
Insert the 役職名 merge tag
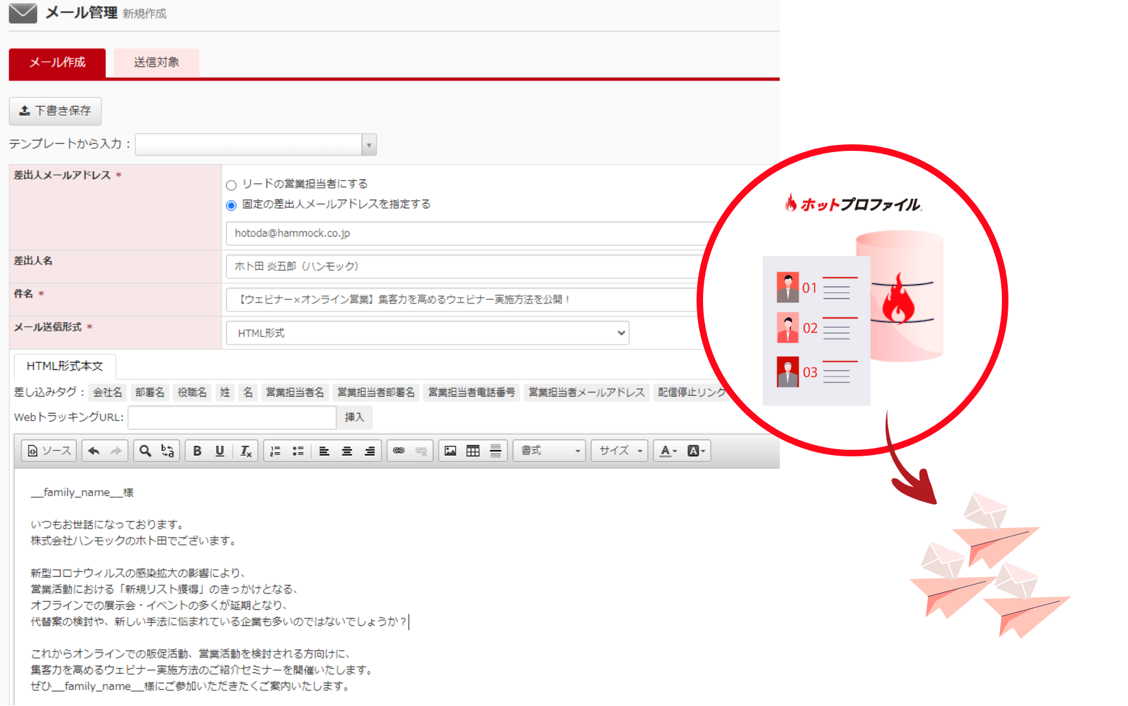192,392
